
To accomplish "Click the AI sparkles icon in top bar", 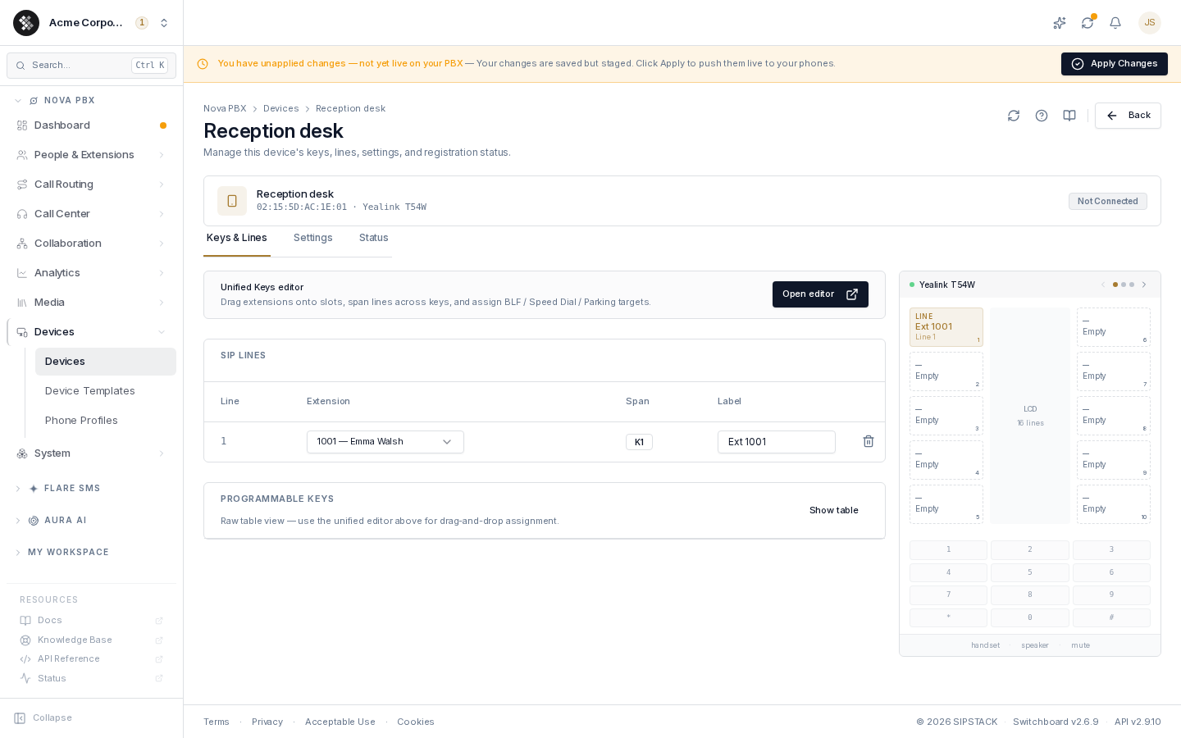I will click(1060, 23).
